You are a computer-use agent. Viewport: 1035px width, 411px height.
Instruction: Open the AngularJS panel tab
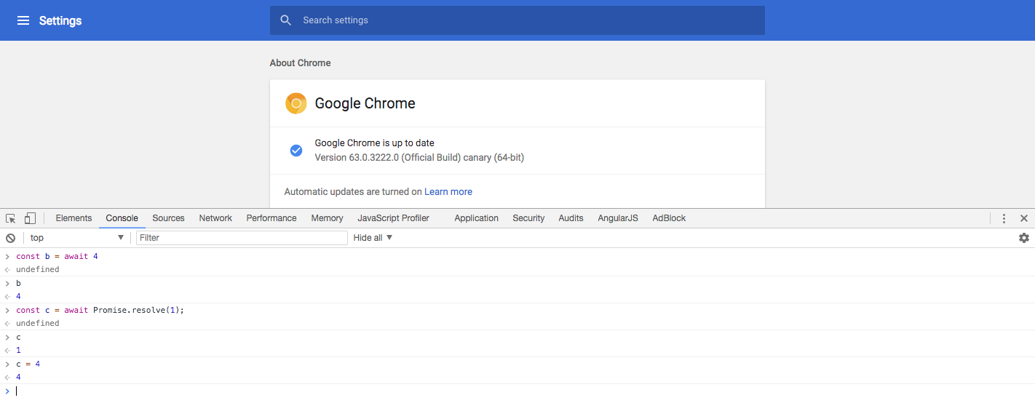(618, 218)
